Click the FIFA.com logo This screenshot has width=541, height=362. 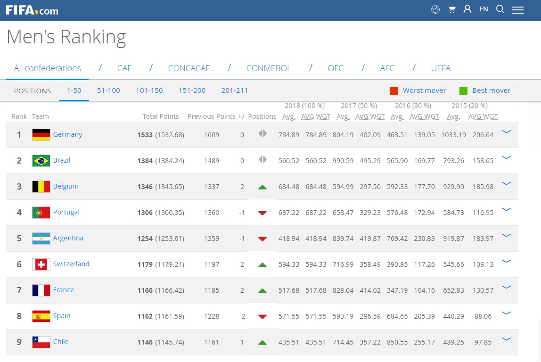pyautogui.click(x=32, y=10)
